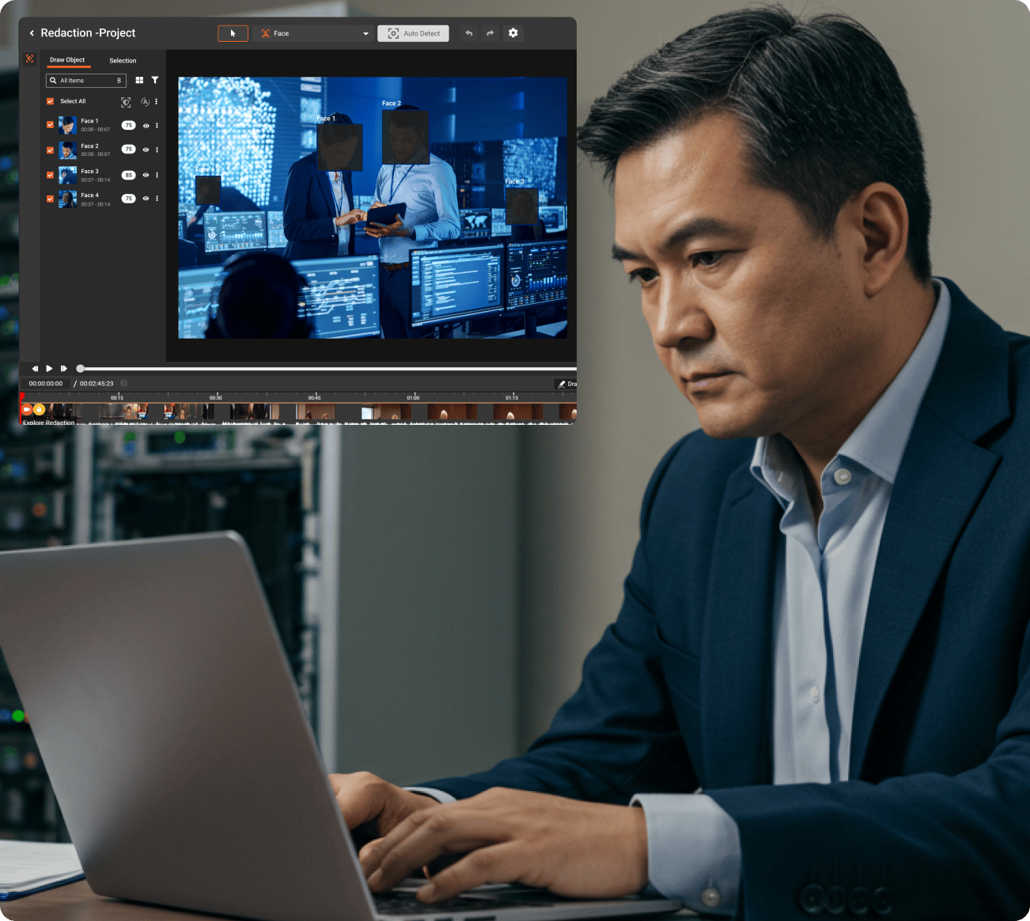This screenshot has width=1030, height=921.
Task: Open the Face 3 more options menu
Action: click(157, 175)
